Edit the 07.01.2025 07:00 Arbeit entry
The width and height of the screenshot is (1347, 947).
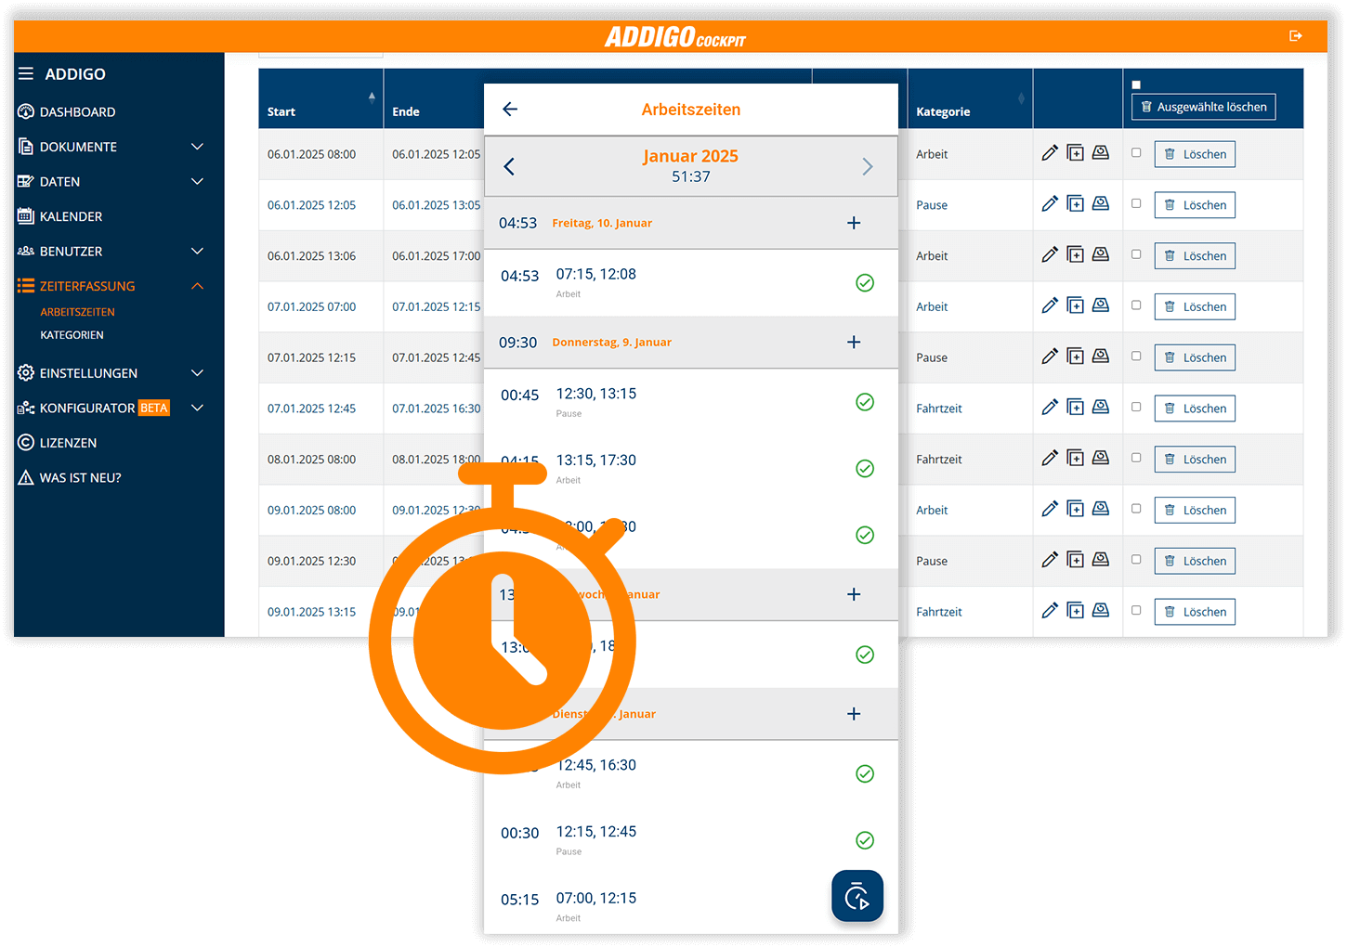(1050, 305)
